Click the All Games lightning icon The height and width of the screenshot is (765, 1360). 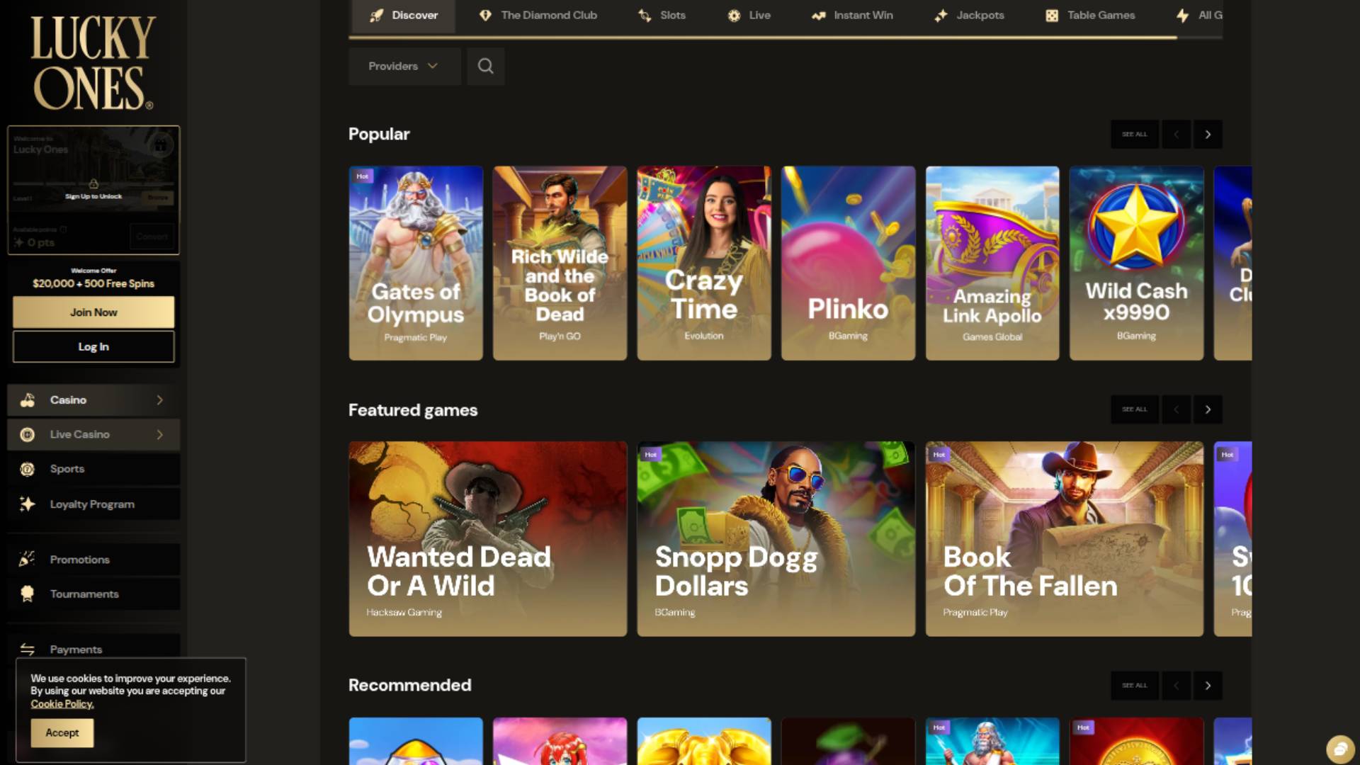1182,15
